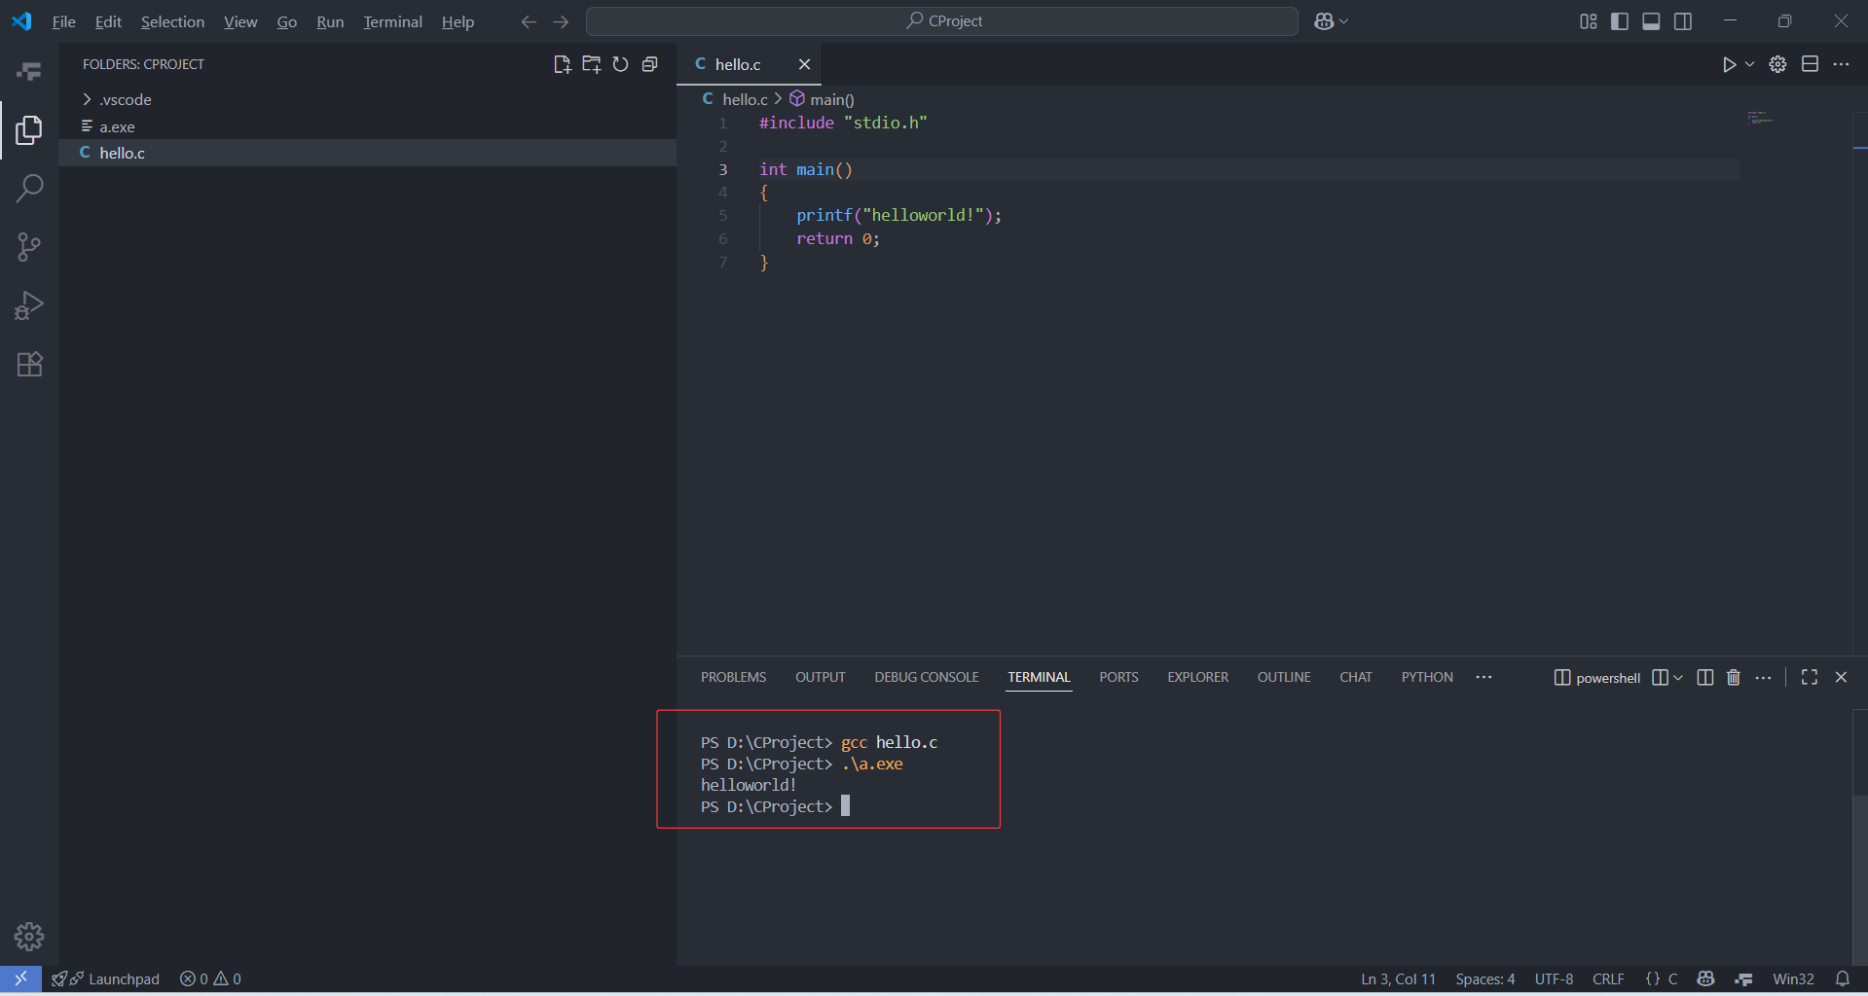Switch to the PYTHON panel tab
Image resolution: width=1868 pixels, height=996 pixels.
[x=1427, y=677]
